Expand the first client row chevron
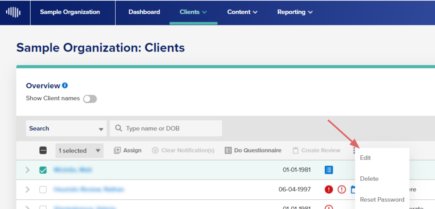This screenshot has width=435, height=209. [x=27, y=170]
